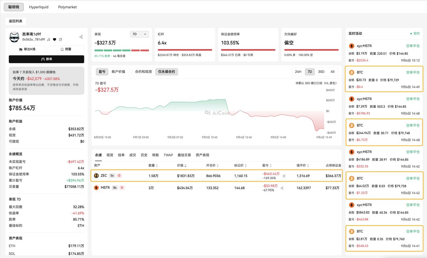Sort positions by the 盈亏 column arrows
Image resolution: width=427 pixels, height=258 pixels.
point(271,165)
